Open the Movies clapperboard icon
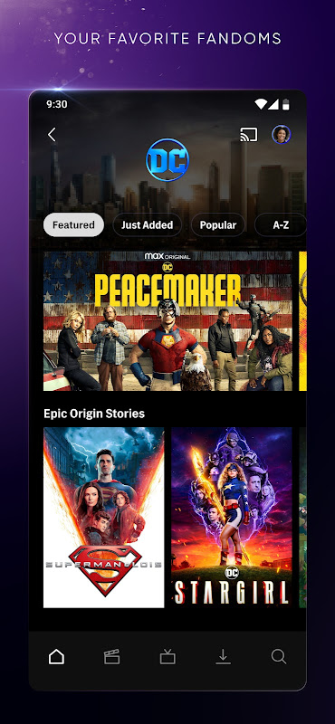335x724 pixels. pyautogui.click(x=112, y=657)
